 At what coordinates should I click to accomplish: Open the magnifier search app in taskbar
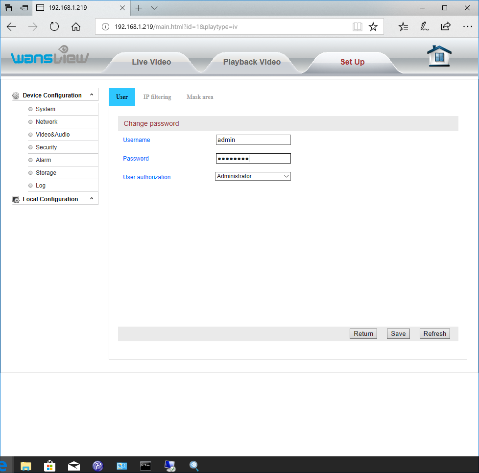(193, 466)
